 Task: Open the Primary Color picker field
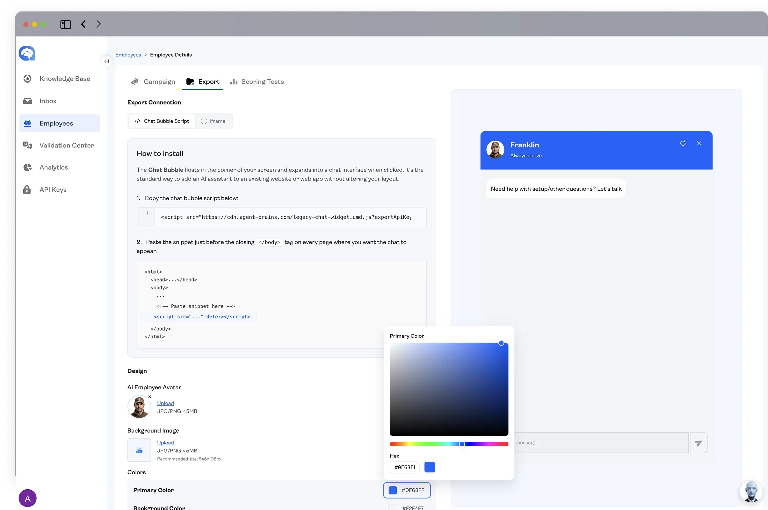(407, 490)
